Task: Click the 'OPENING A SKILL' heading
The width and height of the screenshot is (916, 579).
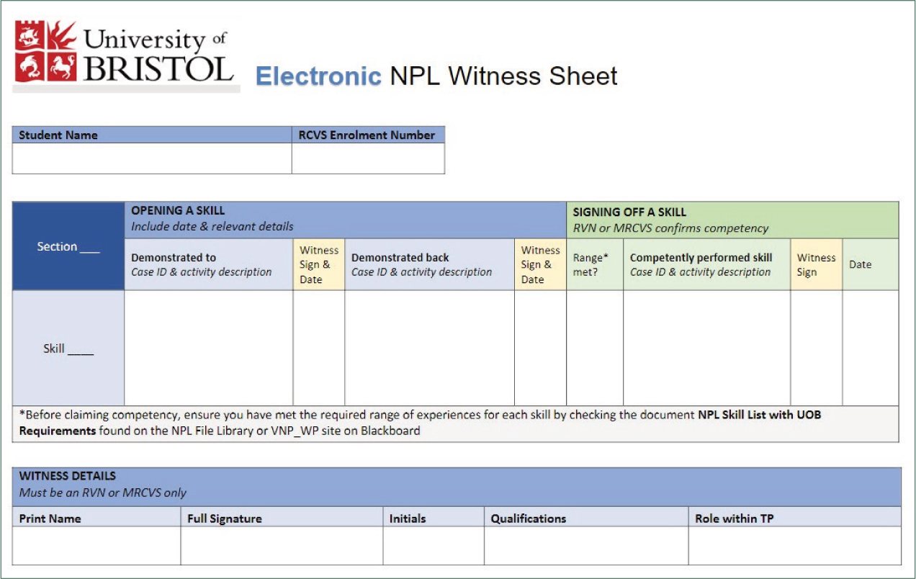Action: [178, 211]
